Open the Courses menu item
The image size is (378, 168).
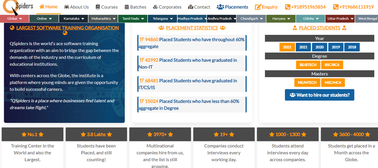(107, 7)
